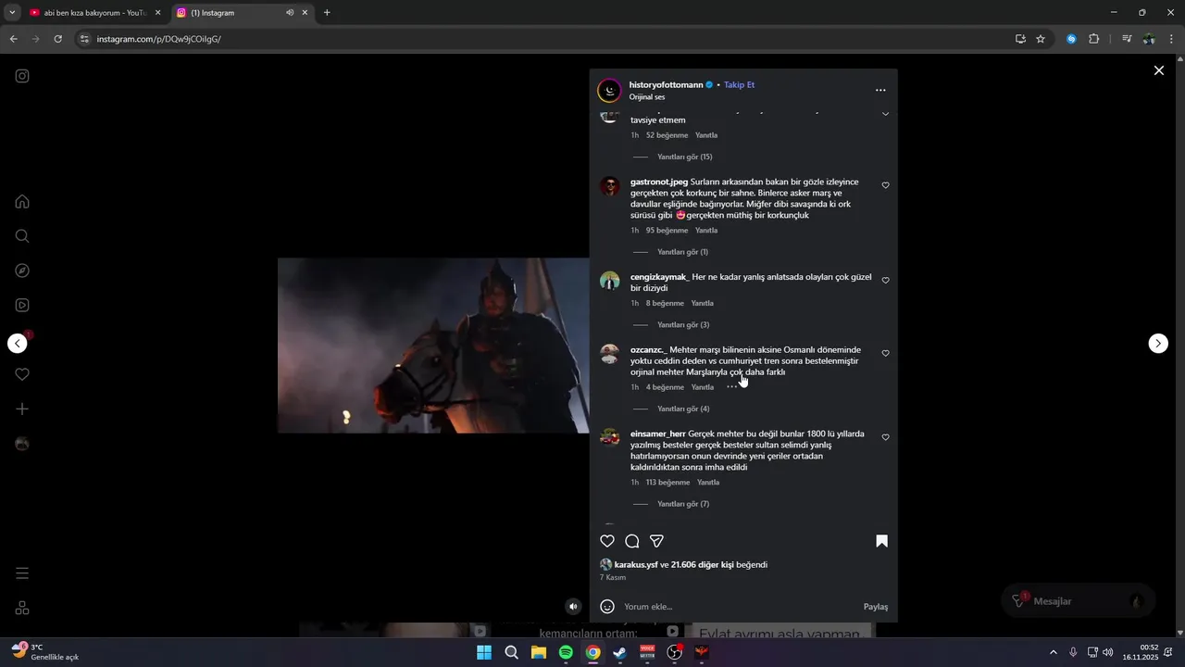Screen dimensions: 1185x667
Task: Like gastronot.jpeg's comment
Action: point(885,185)
